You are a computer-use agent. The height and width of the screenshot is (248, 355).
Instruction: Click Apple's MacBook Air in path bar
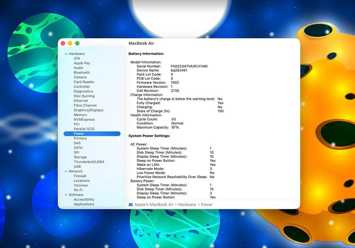point(154,205)
